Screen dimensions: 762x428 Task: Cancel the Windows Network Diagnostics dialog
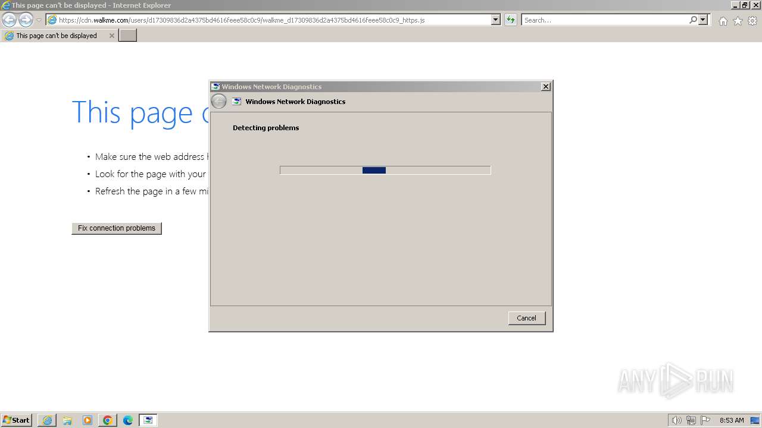point(526,318)
